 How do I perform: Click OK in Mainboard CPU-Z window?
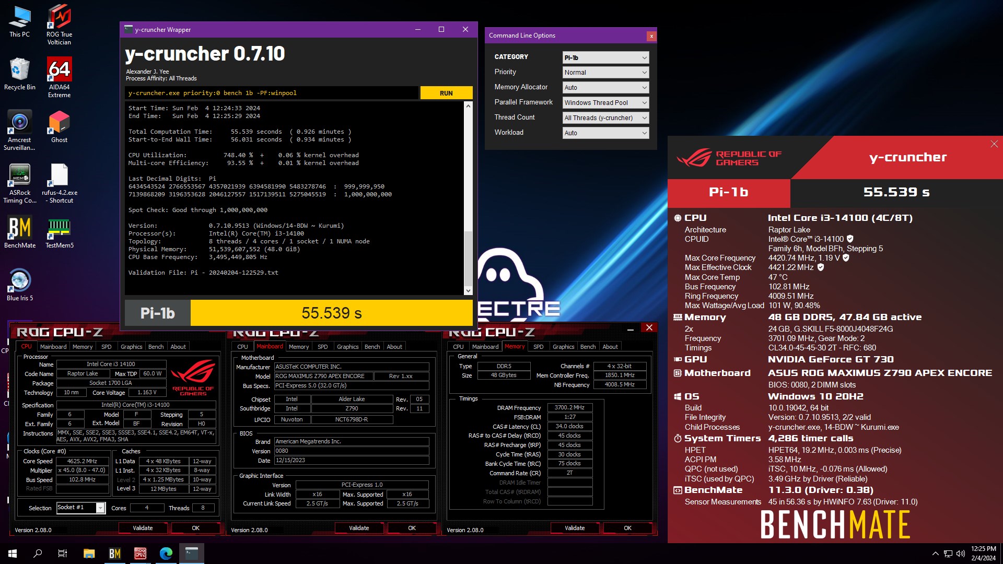412,528
